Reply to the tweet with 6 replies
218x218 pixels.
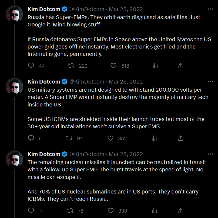pyautogui.click(x=31, y=138)
